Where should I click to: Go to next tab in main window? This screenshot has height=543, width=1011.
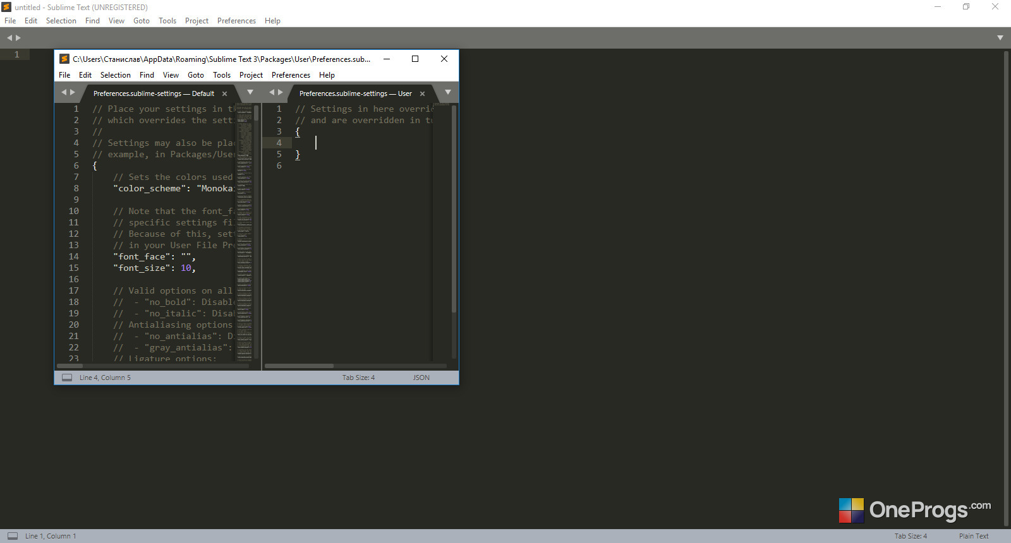(18, 38)
